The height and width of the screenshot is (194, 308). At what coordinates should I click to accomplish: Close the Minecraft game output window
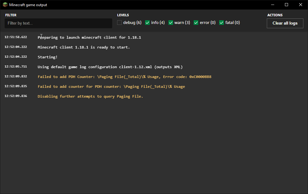coord(301,5)
